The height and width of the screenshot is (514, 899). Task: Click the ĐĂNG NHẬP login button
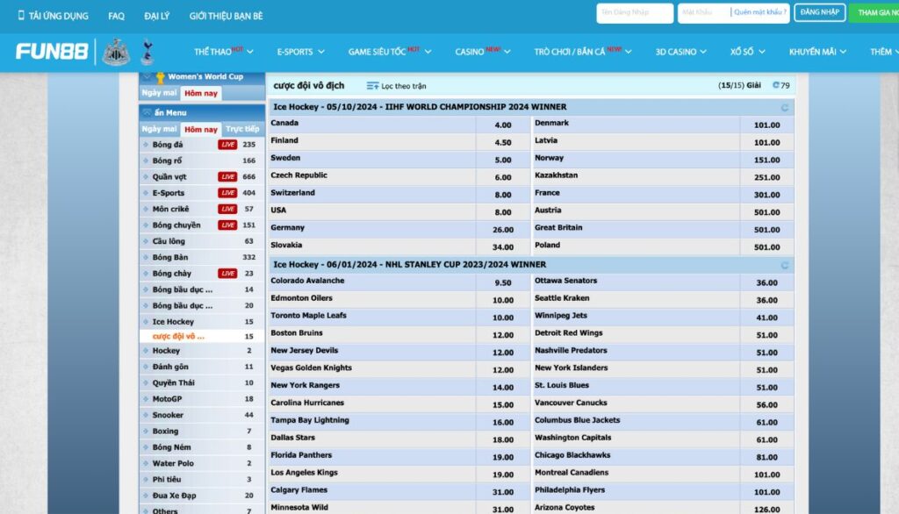coord(820,12)
